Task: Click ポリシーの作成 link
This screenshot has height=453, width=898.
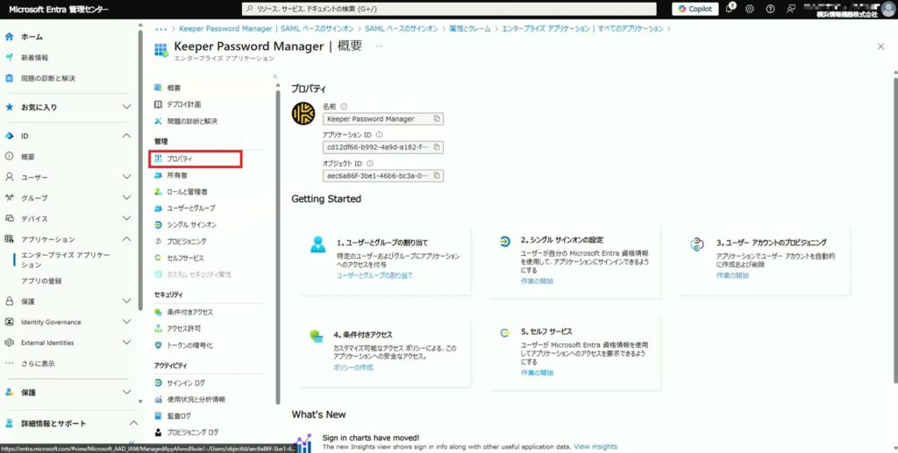Action: 353,367
